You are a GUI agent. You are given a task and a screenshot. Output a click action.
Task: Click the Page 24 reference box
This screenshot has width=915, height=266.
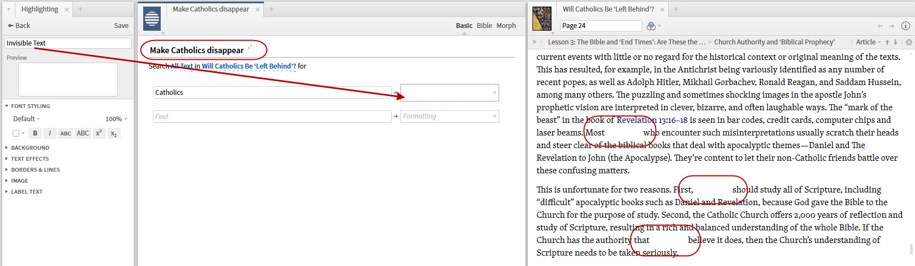tap(601, 26)
